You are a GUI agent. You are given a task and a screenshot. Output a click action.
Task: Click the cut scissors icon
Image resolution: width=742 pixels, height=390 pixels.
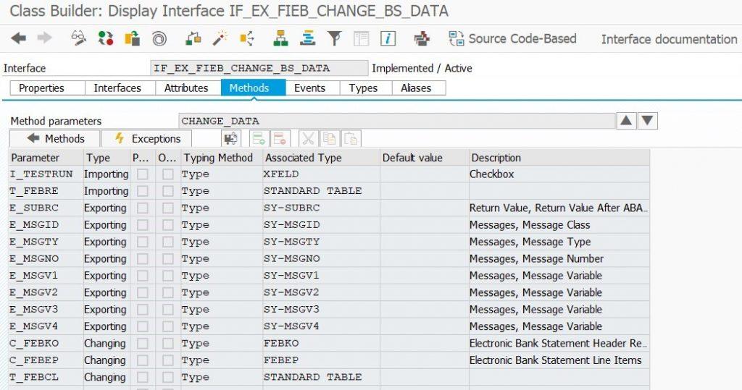point(307,138)
